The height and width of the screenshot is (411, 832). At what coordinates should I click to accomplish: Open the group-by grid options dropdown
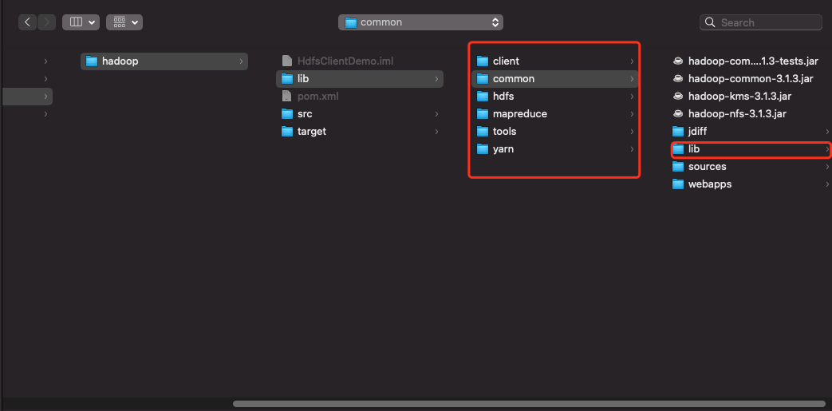124,22
